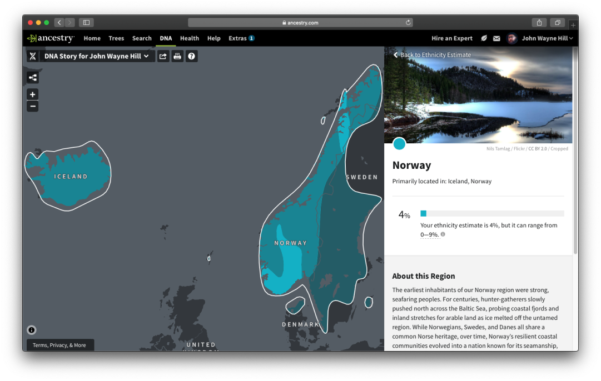Go forward in Safari history

click(69, 23)
